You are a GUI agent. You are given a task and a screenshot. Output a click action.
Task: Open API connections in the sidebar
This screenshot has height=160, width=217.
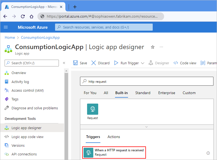click(x=26, y=154)
